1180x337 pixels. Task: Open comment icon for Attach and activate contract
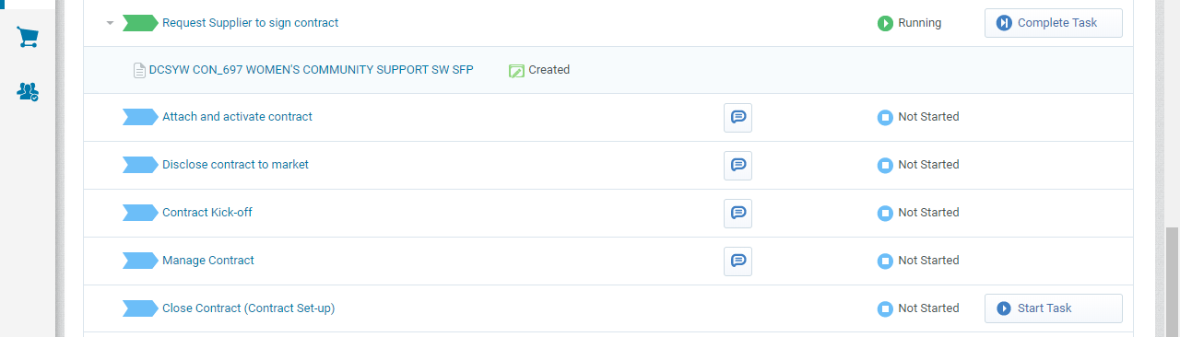[x=737, y=117]
